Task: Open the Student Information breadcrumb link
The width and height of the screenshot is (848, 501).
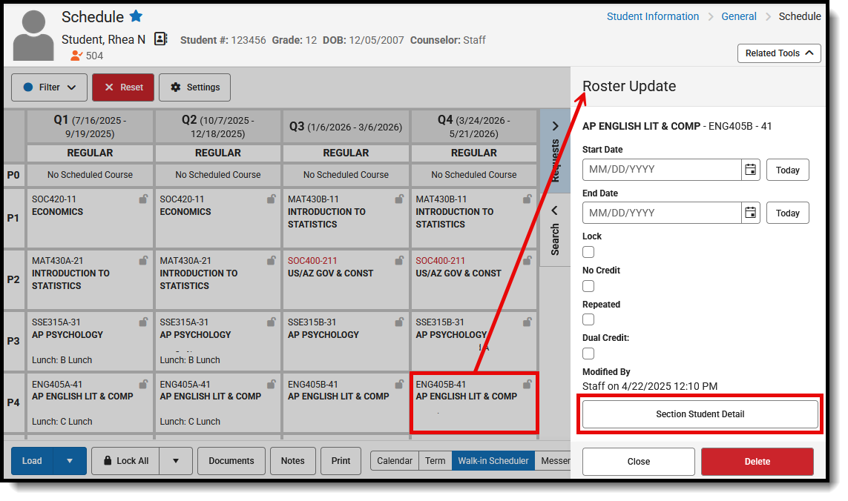Action: point(653,16)
